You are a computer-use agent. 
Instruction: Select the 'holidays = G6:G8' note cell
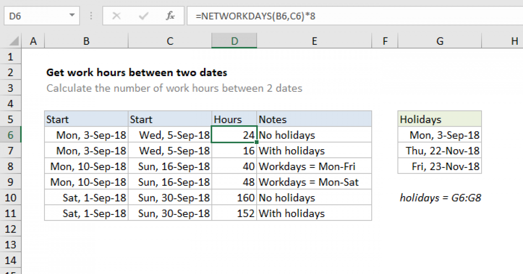pos(440,197)
